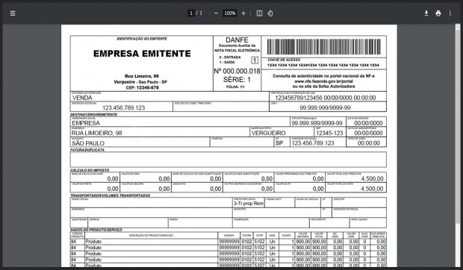Click the invoice total value 4.500,00
463x270 pixels.
[x=372, y=189]
